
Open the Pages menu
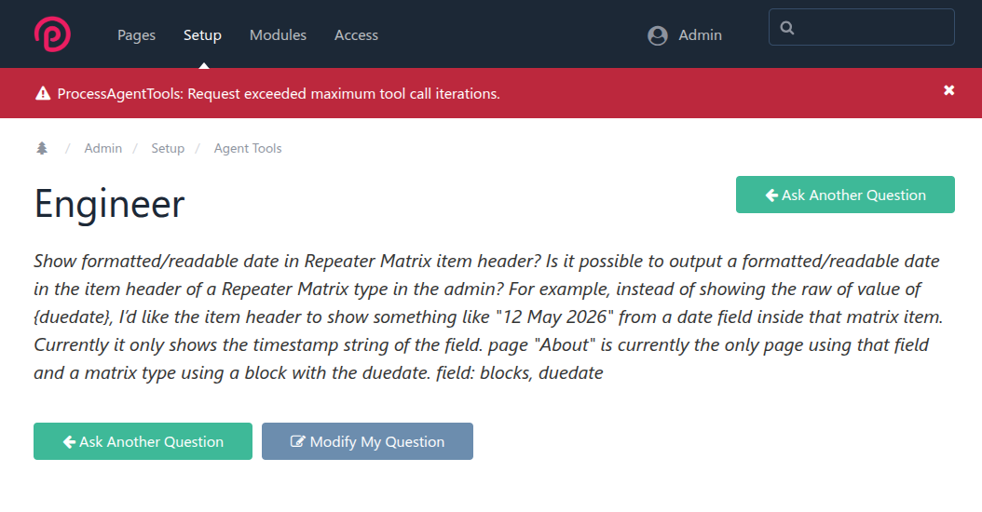pyautogui.click(x=137, y=35)
